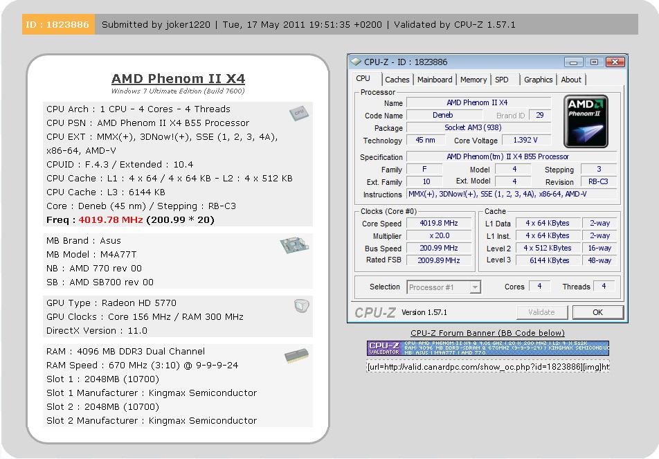
Task: Click the CPU-Z title bar app icon
Action: tap(356, 62)
